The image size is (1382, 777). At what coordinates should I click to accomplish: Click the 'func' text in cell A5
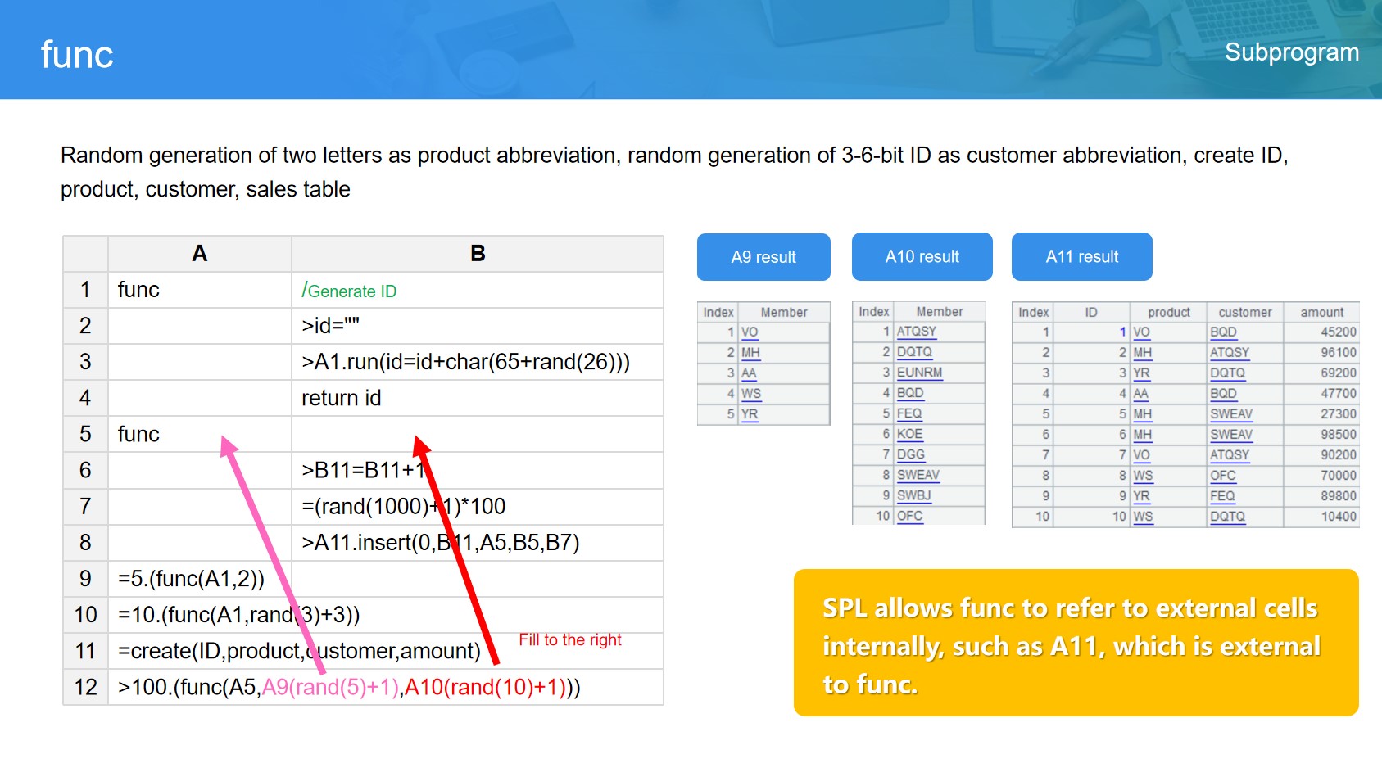point(138,434)
